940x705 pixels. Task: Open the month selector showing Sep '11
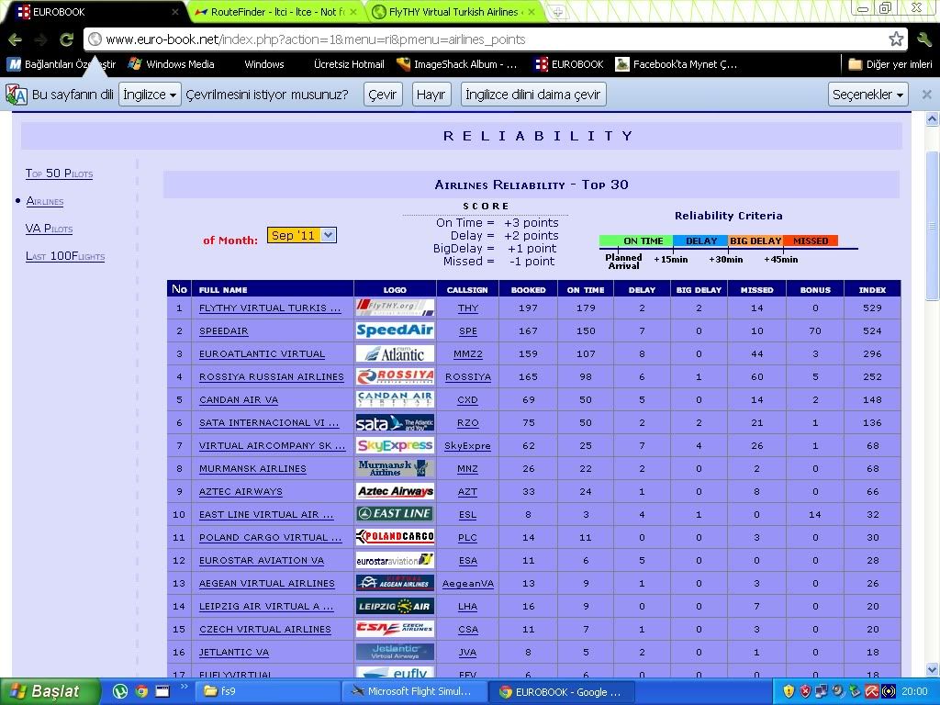point(301,236)
